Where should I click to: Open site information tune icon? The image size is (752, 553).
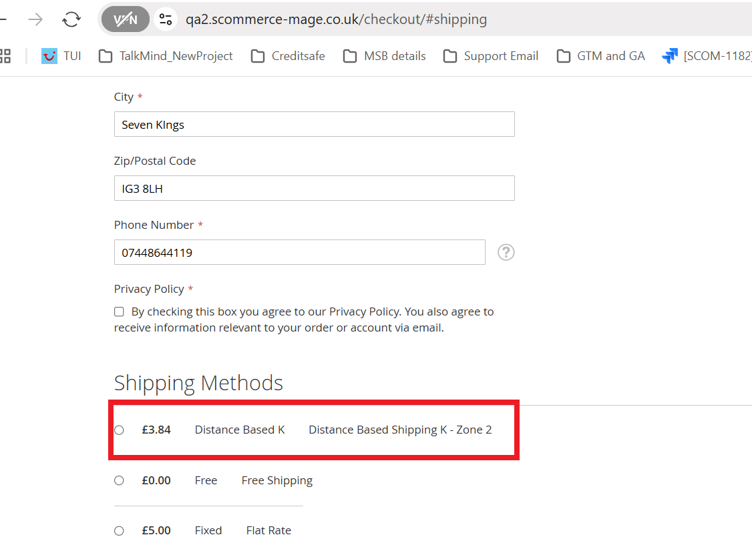tap(166, 19)
